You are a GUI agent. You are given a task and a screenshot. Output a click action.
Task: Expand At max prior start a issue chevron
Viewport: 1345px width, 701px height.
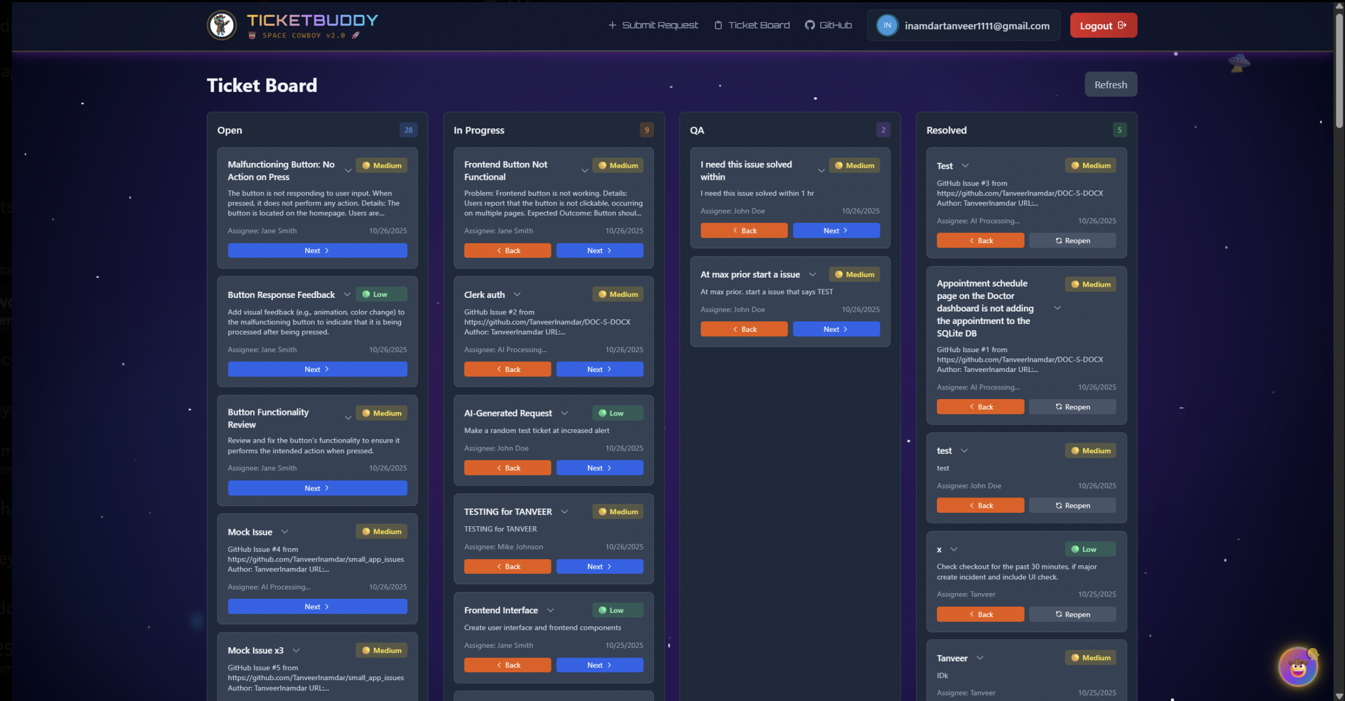812,275
